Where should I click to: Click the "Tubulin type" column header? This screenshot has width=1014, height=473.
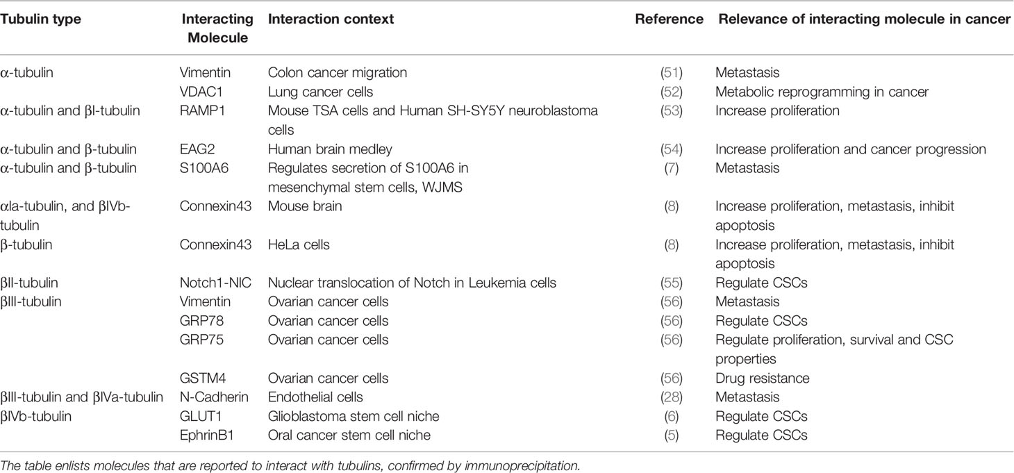click(x=40, y=19)
